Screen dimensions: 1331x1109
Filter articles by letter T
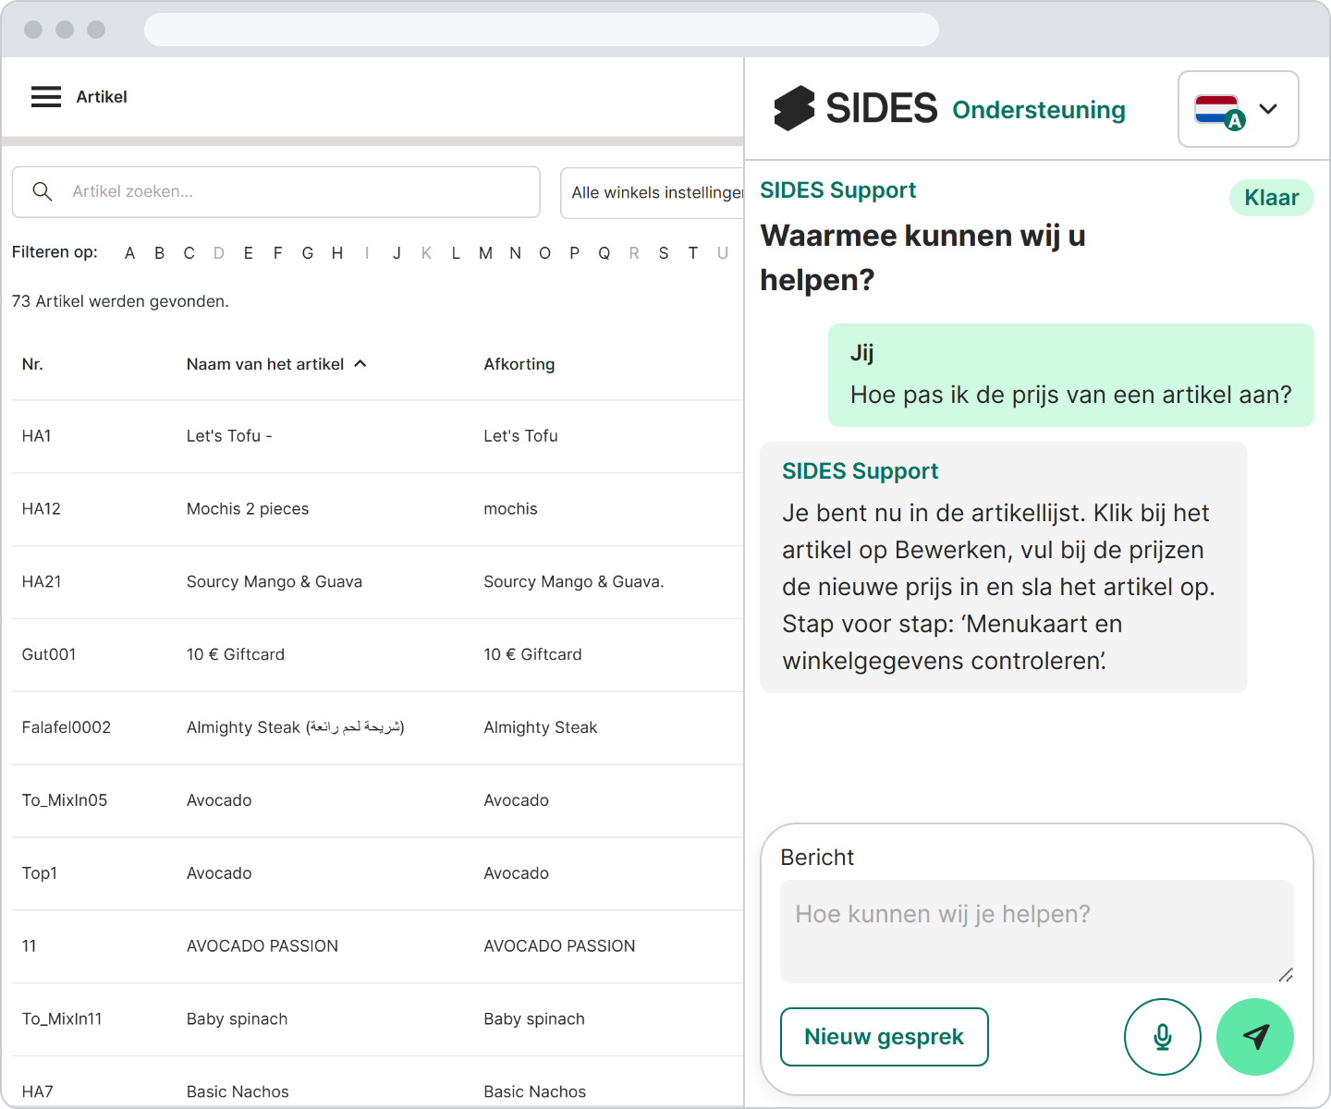coord(693,253)
